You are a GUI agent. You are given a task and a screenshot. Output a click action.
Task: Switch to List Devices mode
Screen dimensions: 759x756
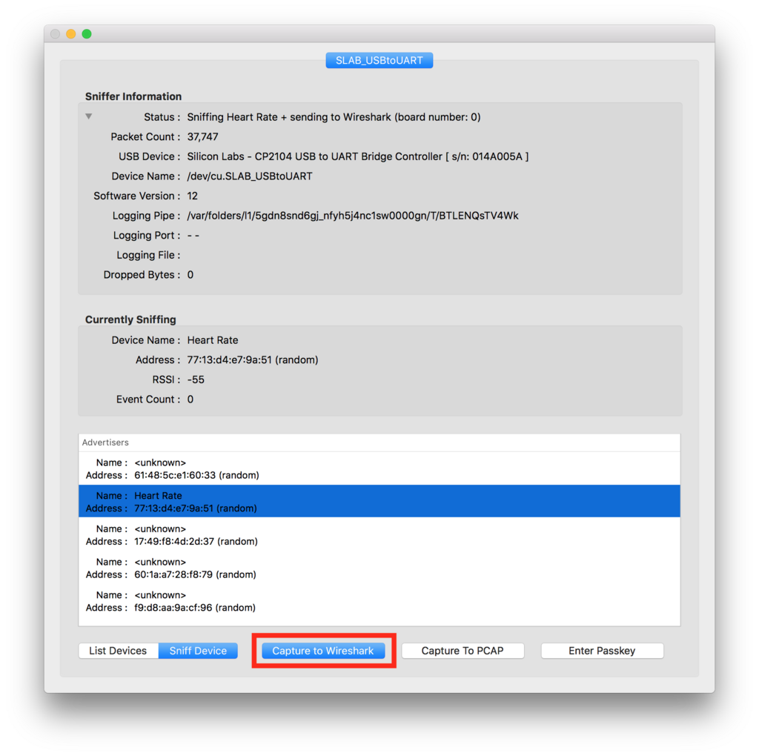coord(118,651)
